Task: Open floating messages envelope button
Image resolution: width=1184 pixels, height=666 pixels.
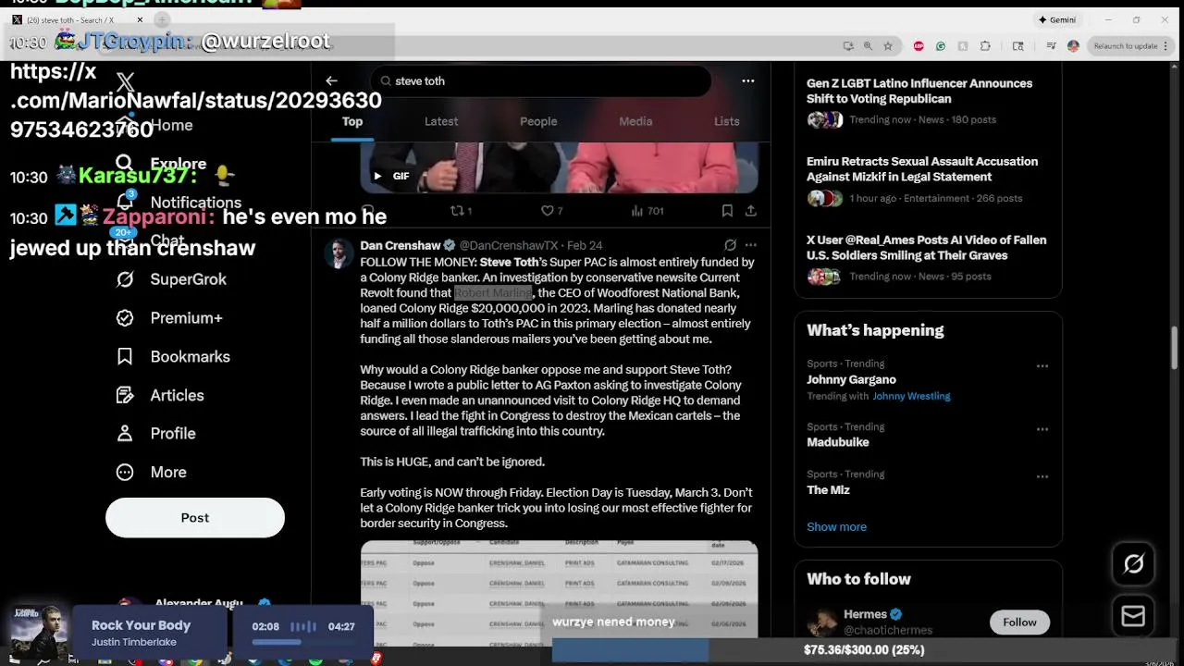Action: click(x=1133, y=616)
